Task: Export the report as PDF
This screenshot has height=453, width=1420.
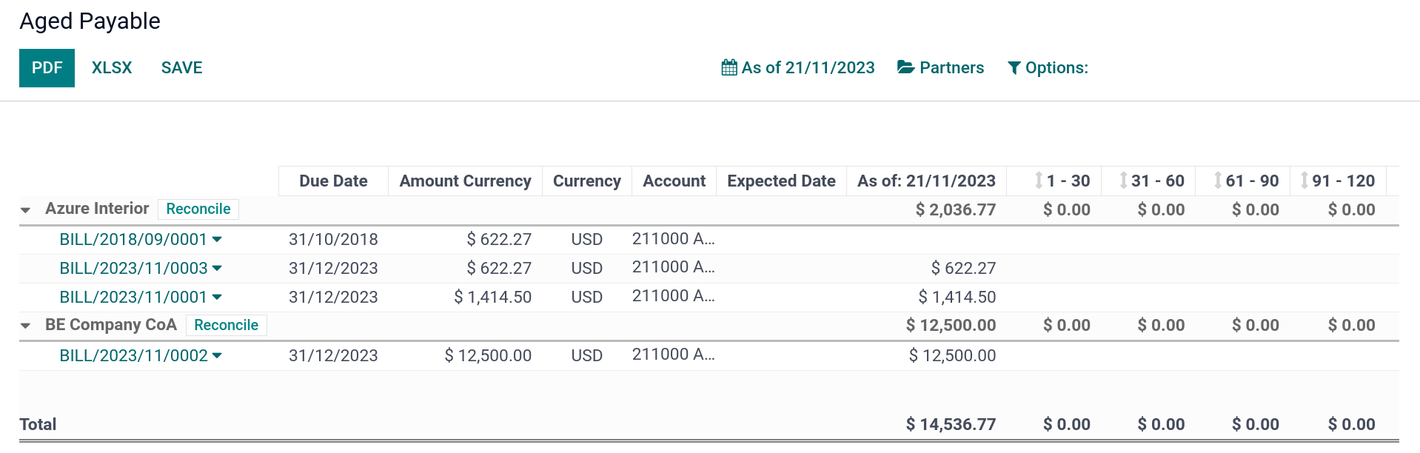Action: pyautogui.click(x=47, y=68)
